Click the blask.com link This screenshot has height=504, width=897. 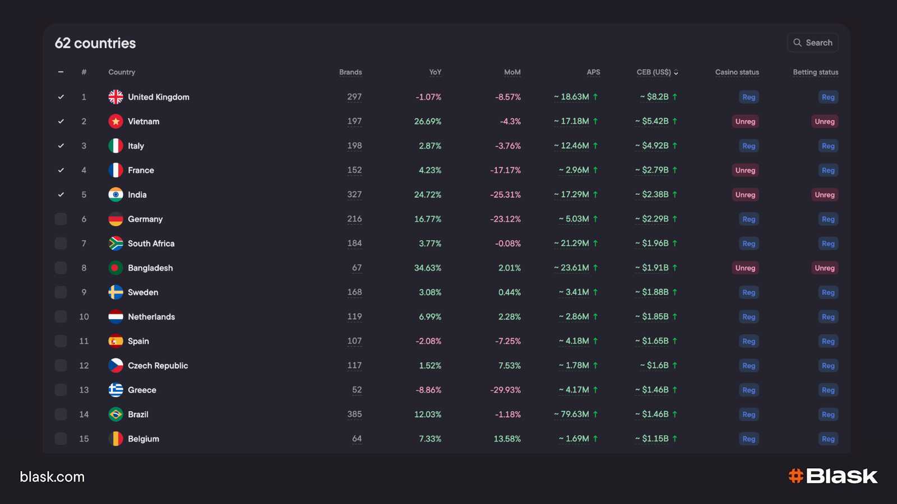coord(52,477)
